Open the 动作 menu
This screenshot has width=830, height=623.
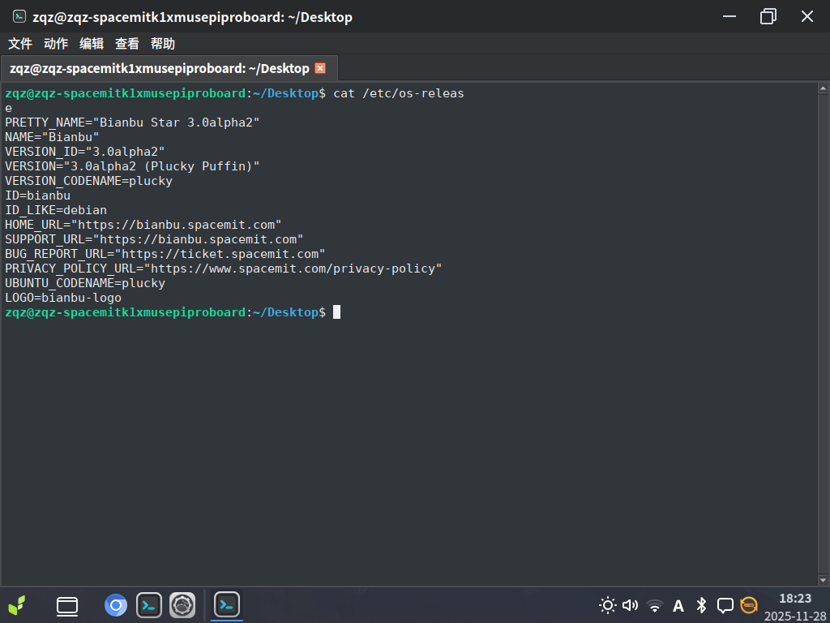(x=56, y=44)
